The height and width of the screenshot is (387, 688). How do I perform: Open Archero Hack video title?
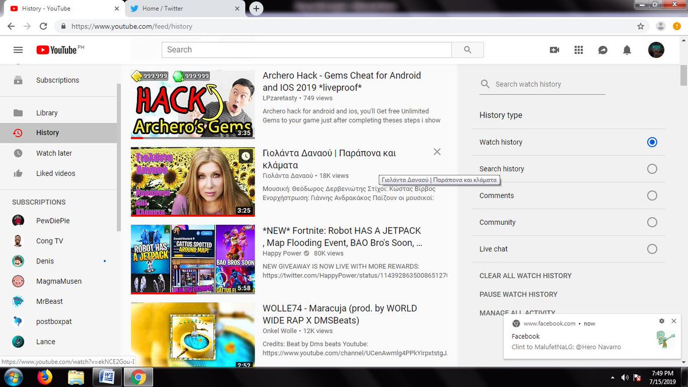pos(342,81)
